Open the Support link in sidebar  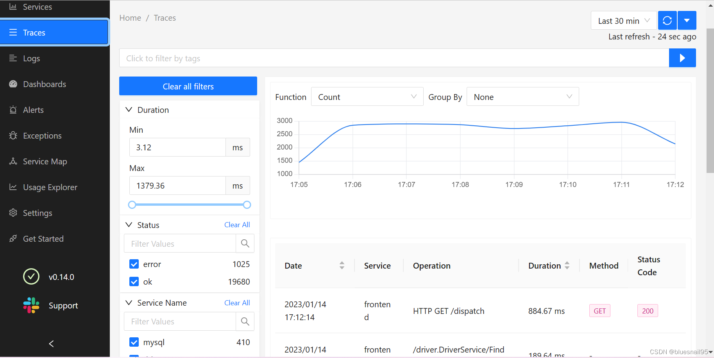tap(63, 305)
